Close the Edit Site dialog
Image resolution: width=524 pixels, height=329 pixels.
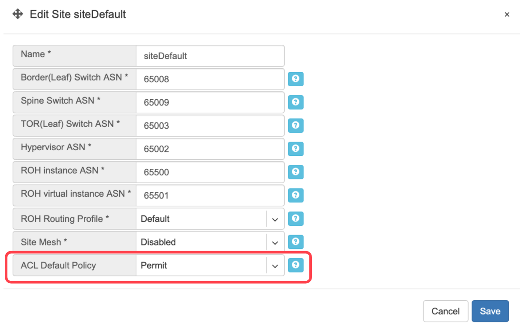[x=507, y=15]
